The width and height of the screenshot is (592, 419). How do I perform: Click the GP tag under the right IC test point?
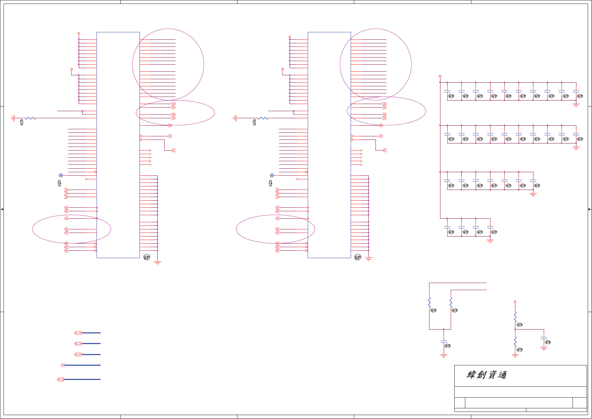coord(270,184)
